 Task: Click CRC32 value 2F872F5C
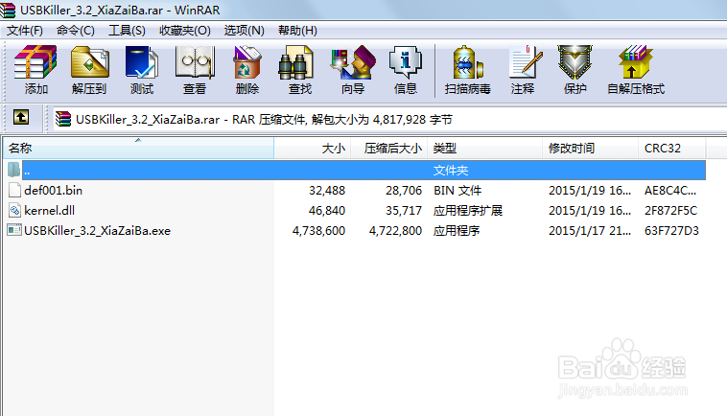[x=671, y=211]
